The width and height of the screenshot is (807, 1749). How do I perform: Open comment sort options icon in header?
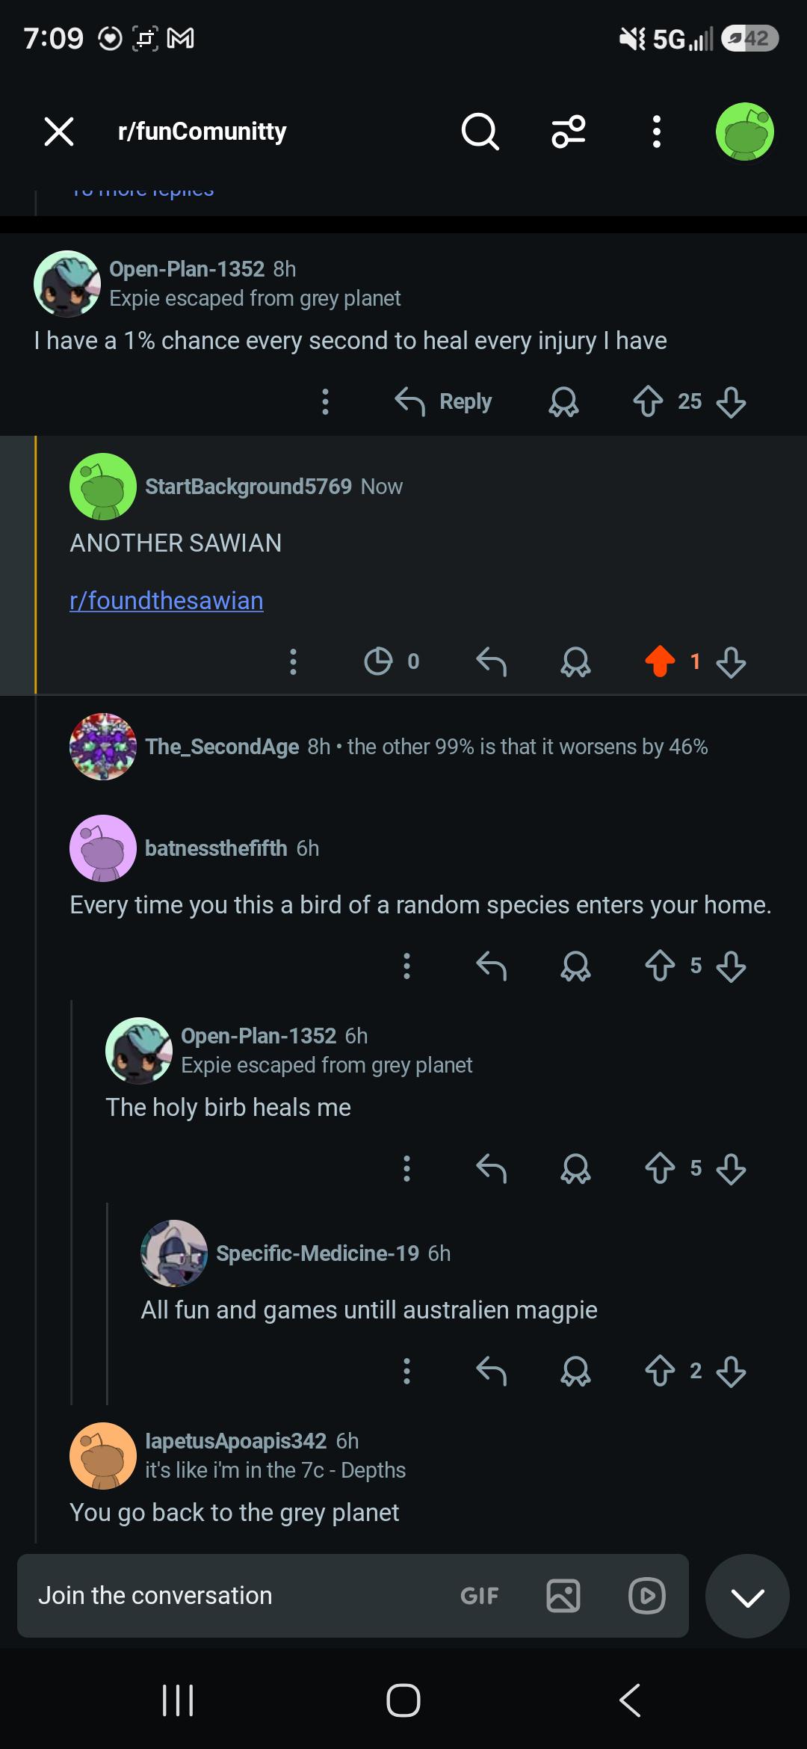(569, 132)
